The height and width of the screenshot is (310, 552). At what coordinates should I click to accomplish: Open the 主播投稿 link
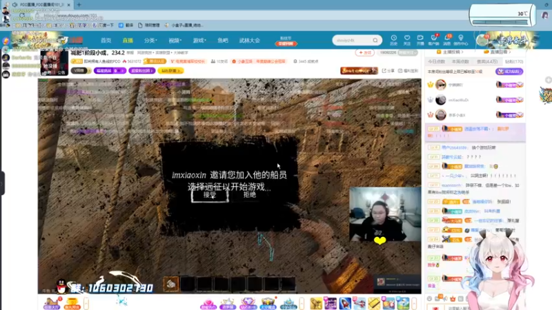[451, 52]
